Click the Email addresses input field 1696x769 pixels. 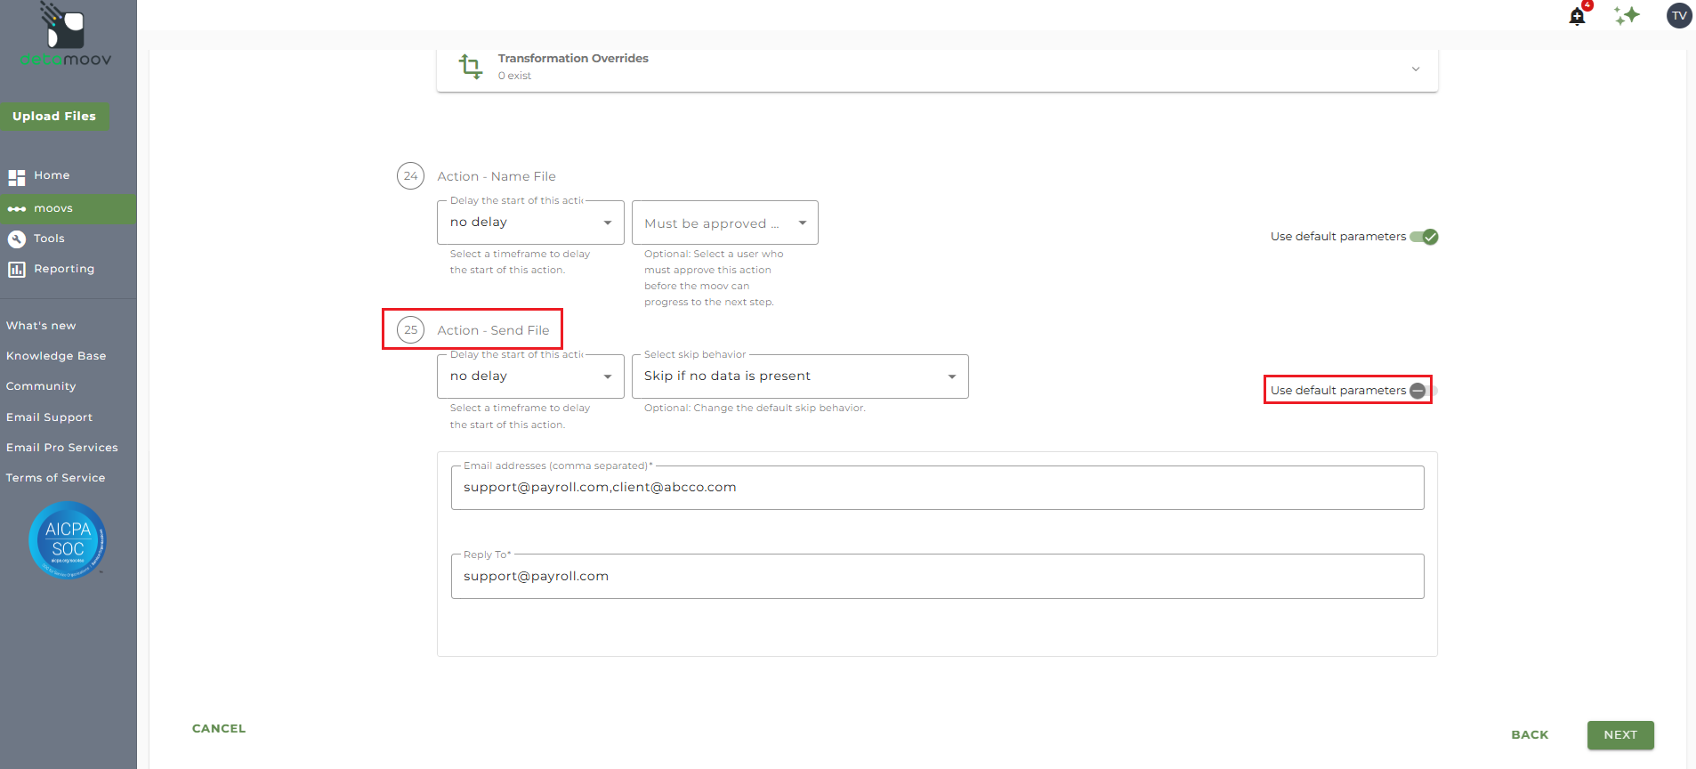pos(938,488)
